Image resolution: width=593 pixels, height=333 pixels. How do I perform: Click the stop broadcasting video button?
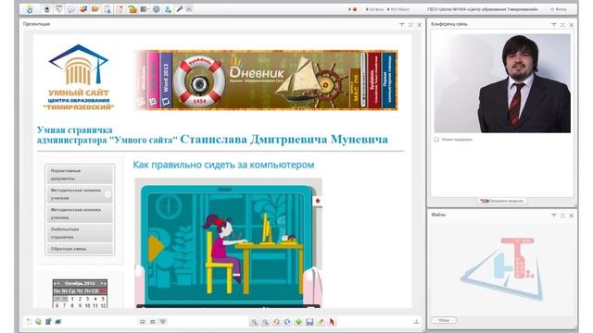(501, 202)
